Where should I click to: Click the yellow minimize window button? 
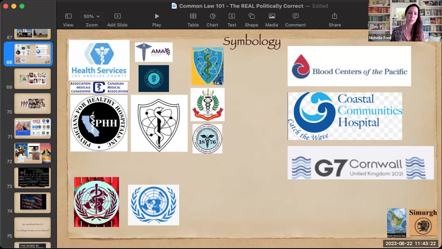(14, 6)
